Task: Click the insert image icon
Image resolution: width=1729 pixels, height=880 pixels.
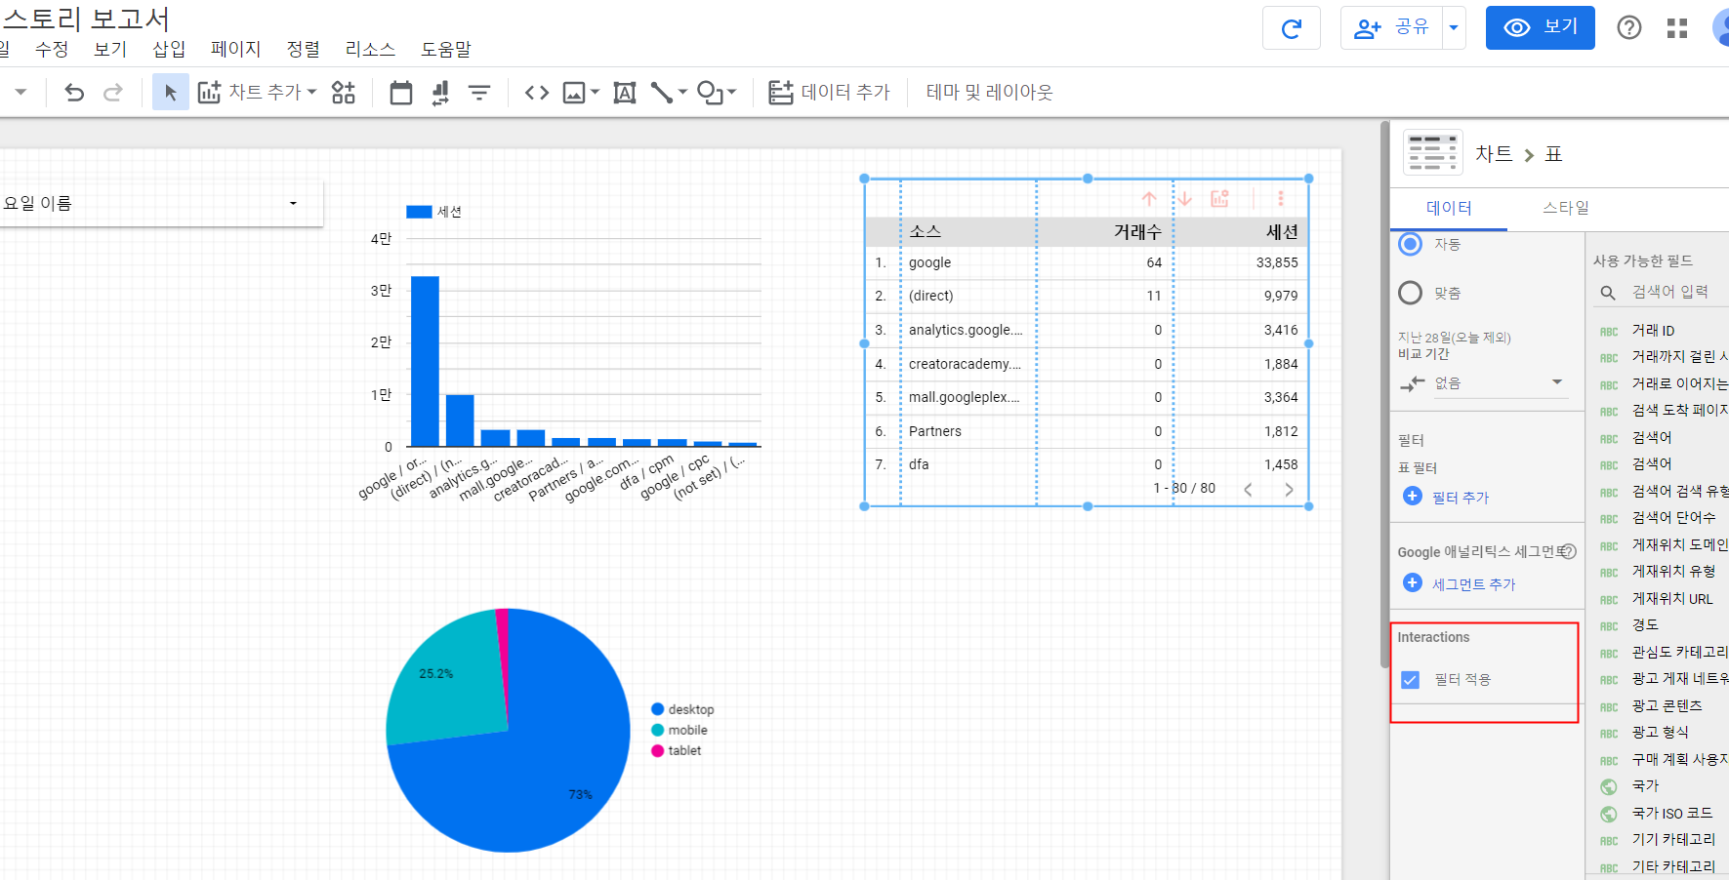Action: [574, 93]
